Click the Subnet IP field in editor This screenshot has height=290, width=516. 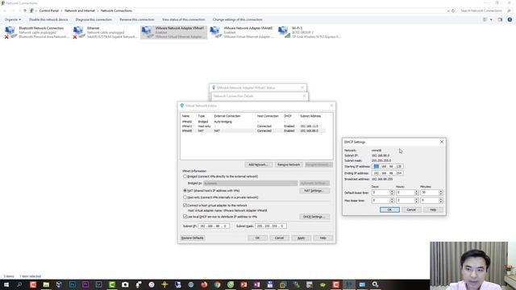coord(214,226)
